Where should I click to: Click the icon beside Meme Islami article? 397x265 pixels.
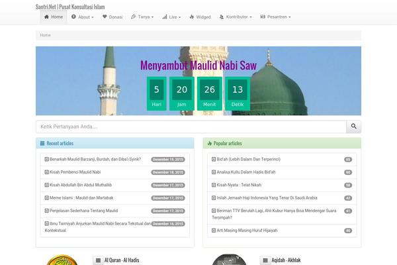46,198
